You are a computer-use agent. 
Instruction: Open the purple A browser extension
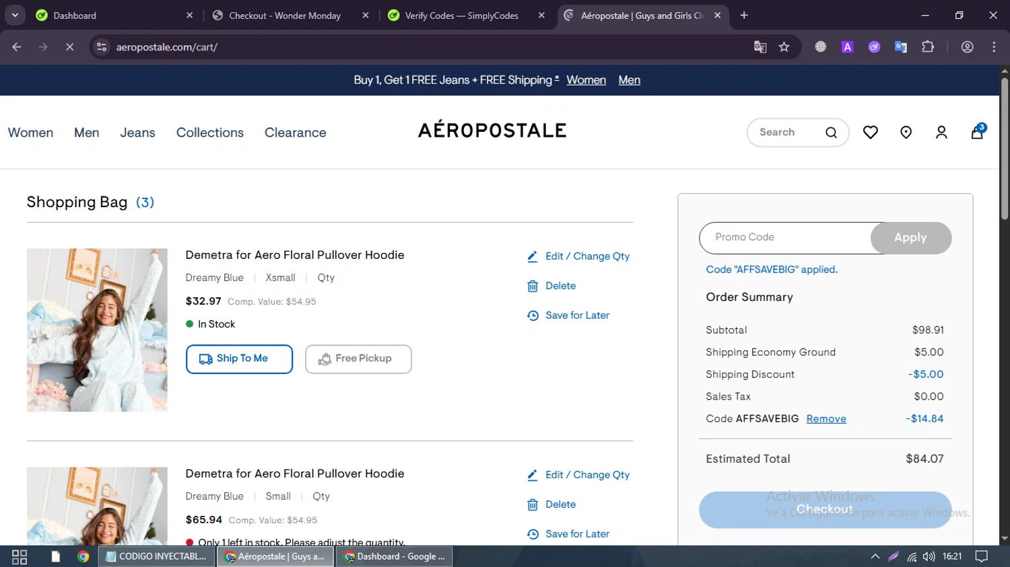coord(848,47)
